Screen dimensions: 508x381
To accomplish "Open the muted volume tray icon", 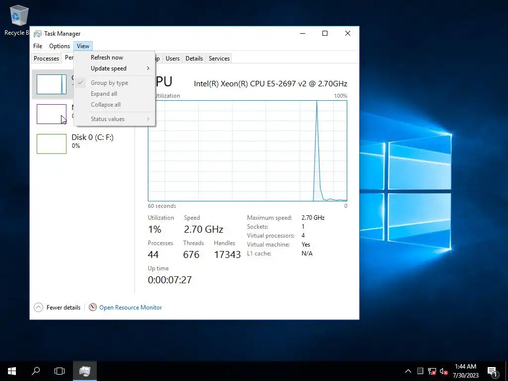I will (444, 371).
